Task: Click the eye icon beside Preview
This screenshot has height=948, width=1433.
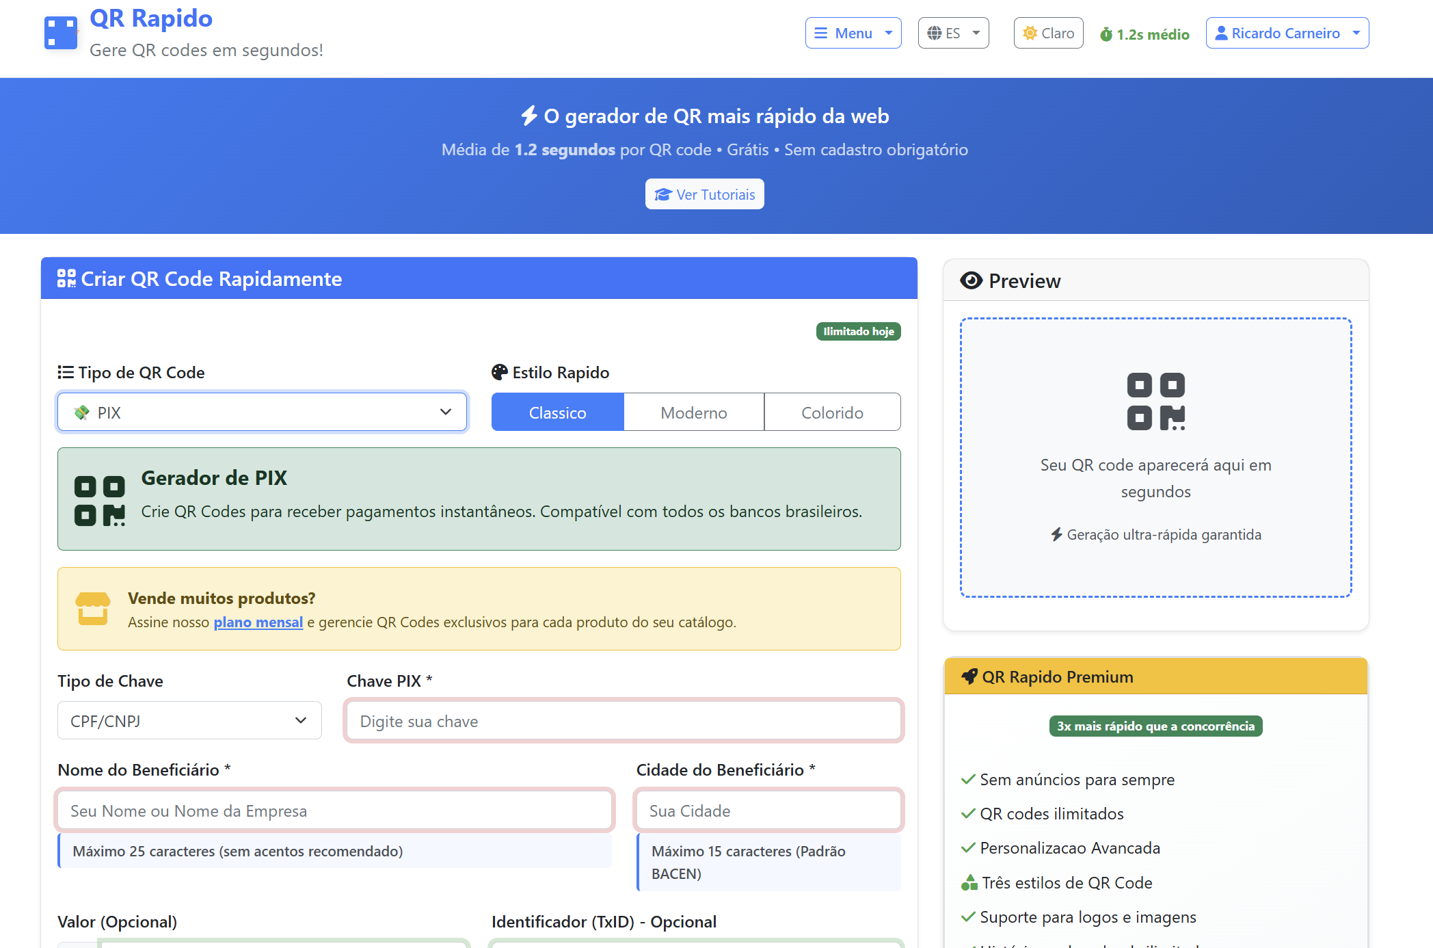Action: (971, 280)
